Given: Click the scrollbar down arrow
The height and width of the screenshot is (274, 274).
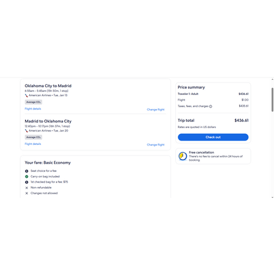Looking at the screenshot, I should (272, 197).
